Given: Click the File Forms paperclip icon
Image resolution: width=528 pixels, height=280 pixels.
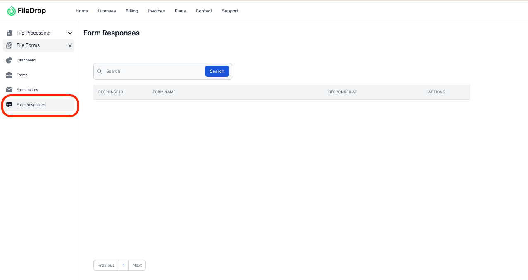Looking at the screenshot, I should 9,45.
